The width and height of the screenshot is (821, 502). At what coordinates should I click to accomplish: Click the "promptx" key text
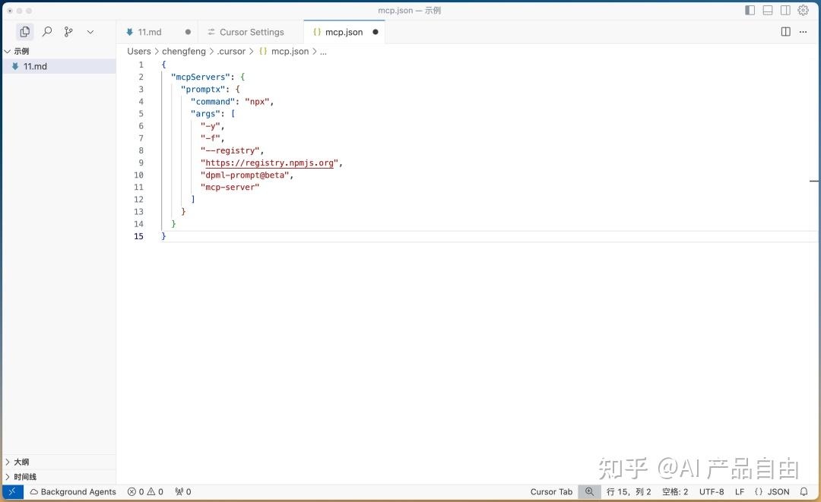click(203, 90)
